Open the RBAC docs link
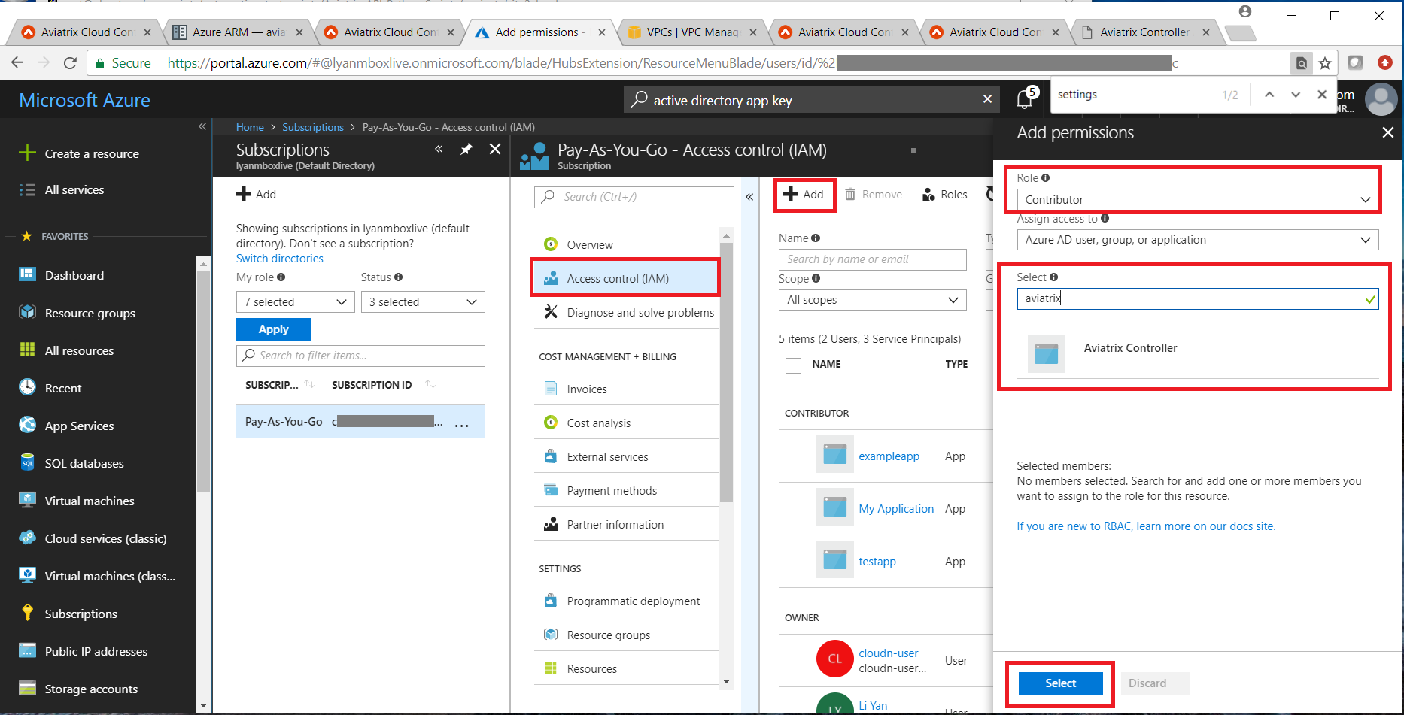The image size is (1404, 715). click(x=1145, y=526)
